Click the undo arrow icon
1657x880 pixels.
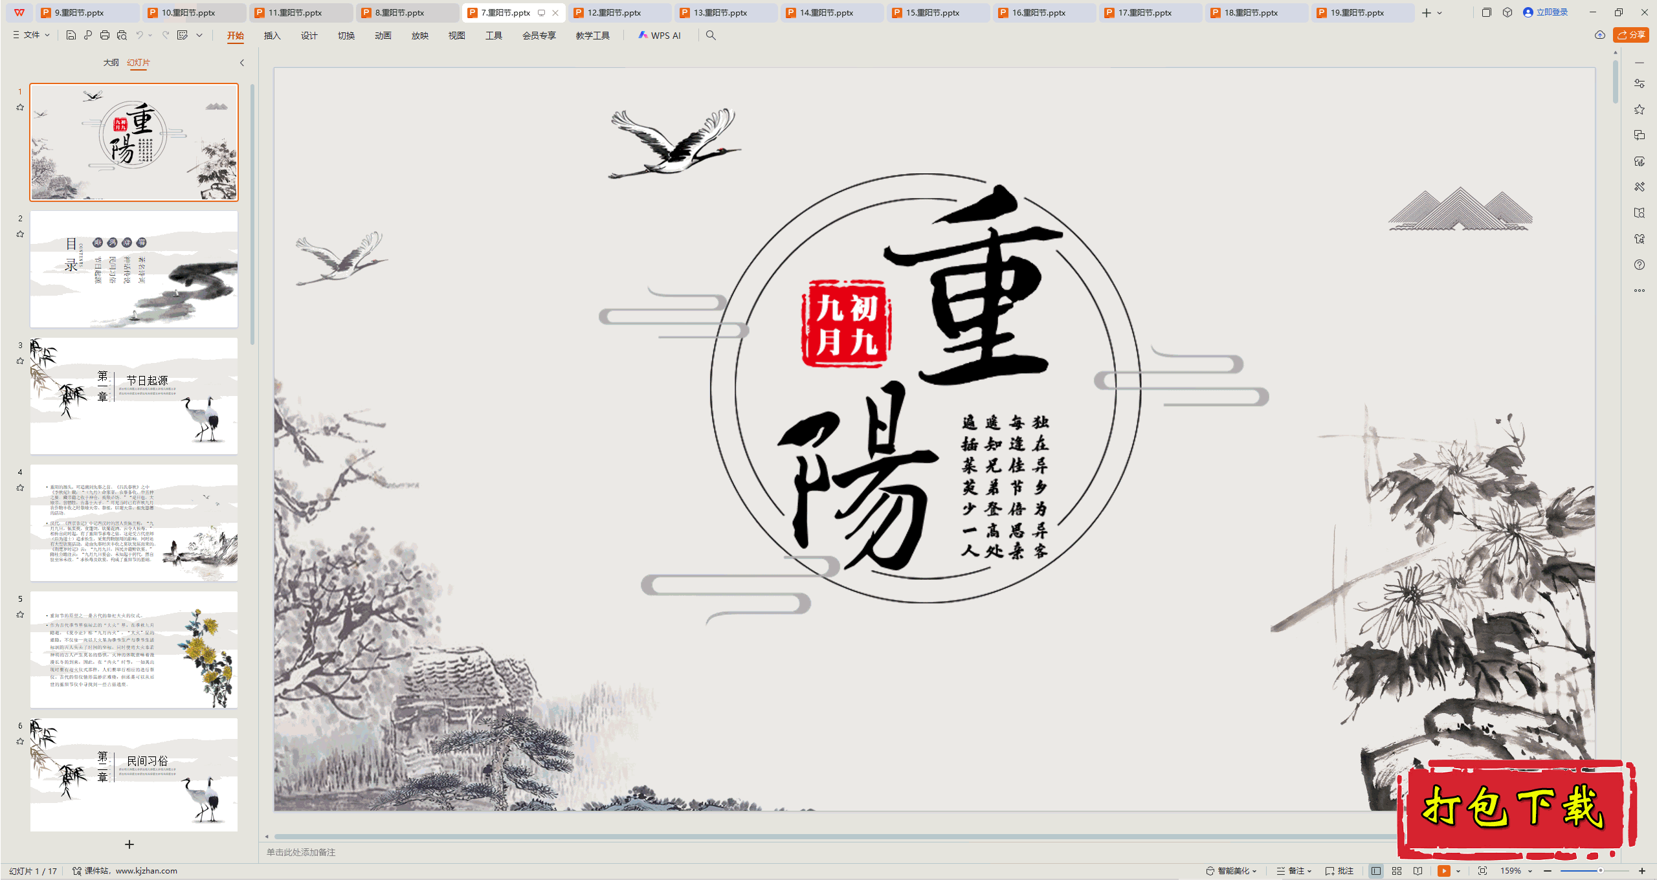click(139, 35)
